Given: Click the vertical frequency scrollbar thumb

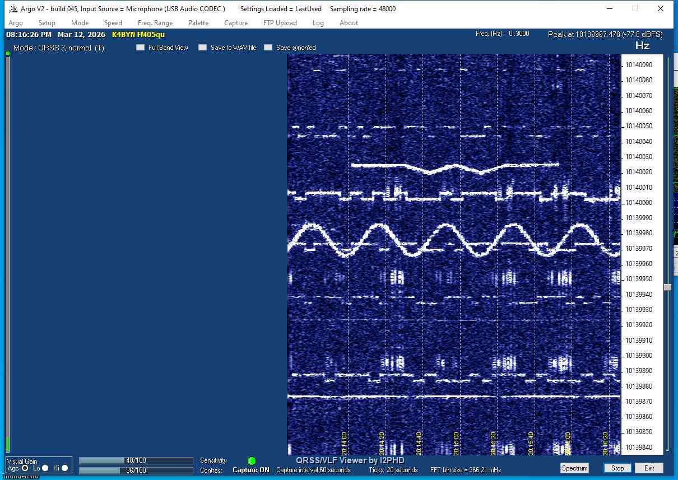Looking at the screenshot, I should pos(667,287).
